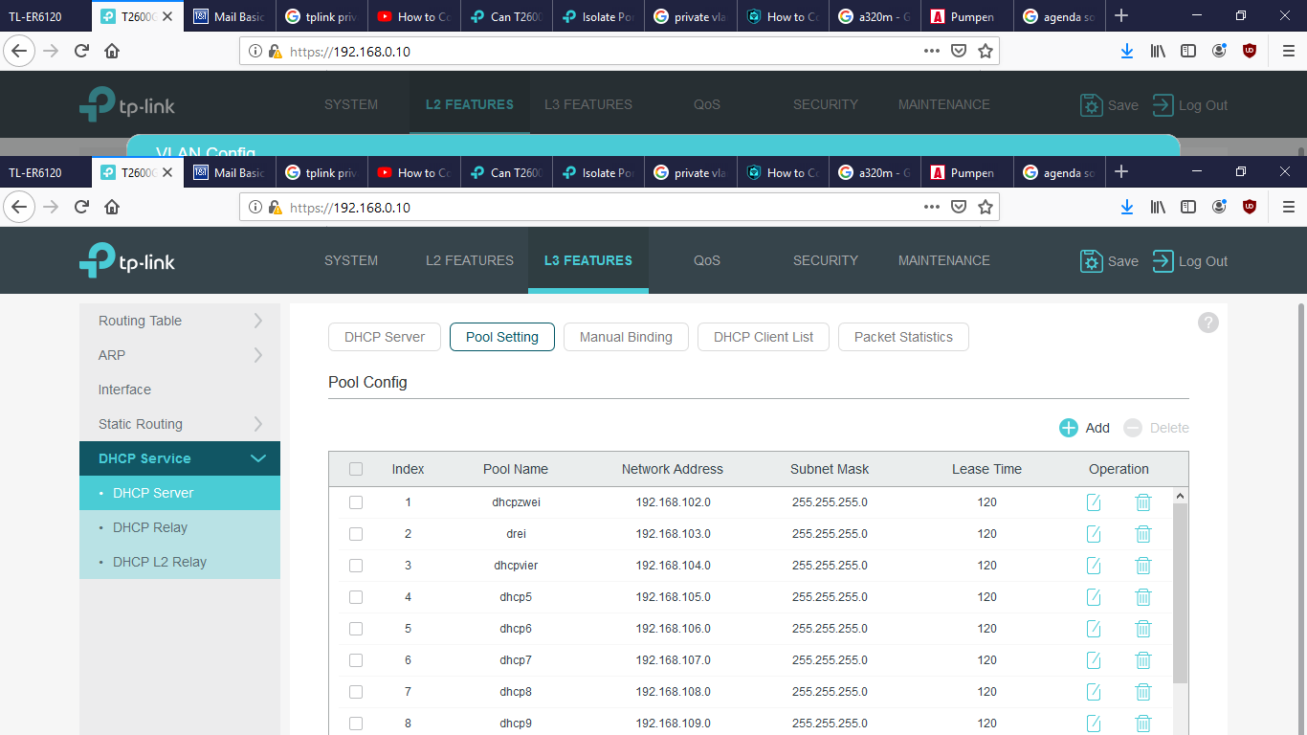
Task: Save configuration in the front window
Action: [1109, 261]
